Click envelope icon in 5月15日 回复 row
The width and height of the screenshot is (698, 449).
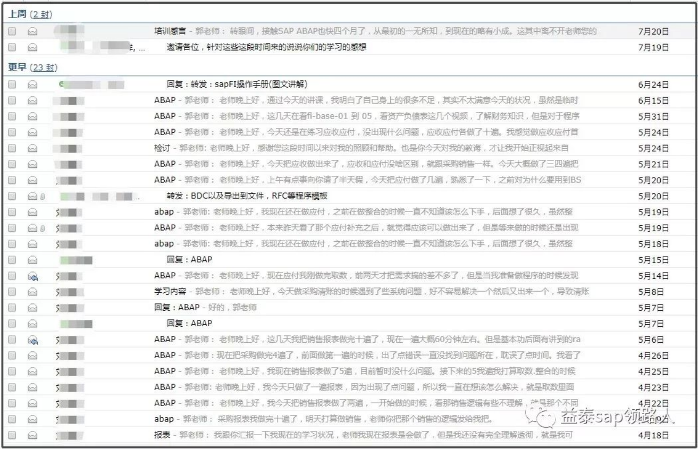pos(32,260)
